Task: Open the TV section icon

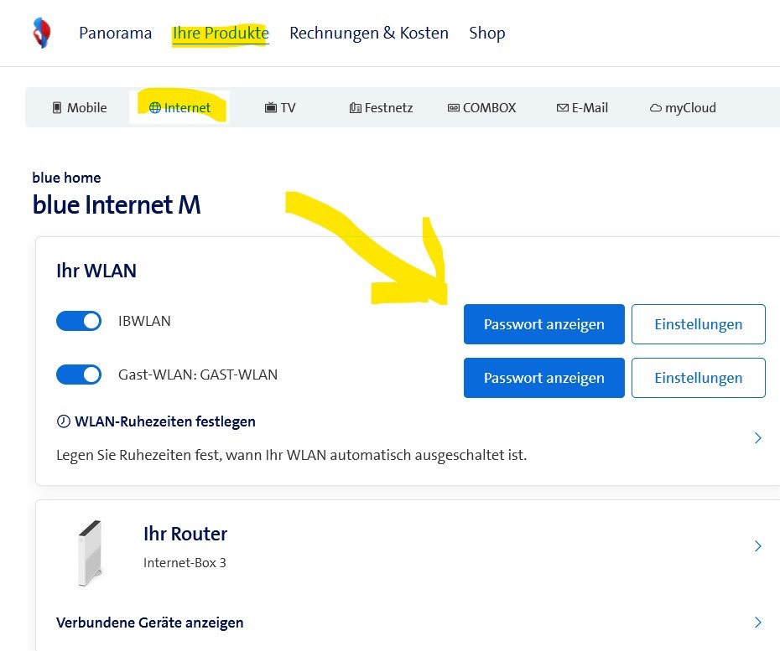Action: coord(270,107)
